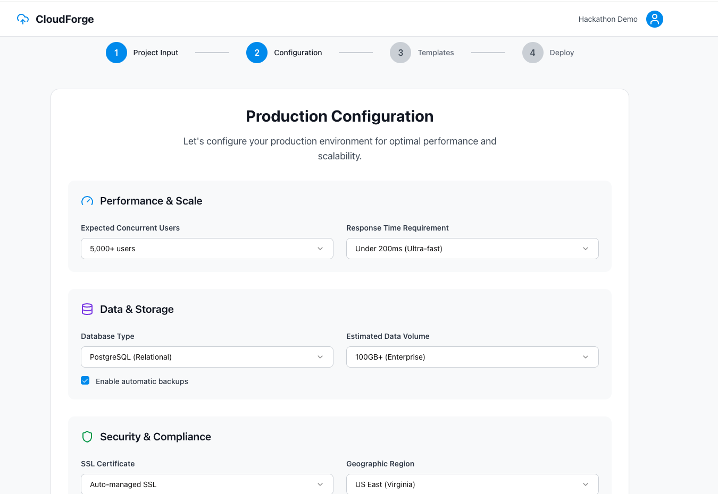The width and height of the screenshot is (718, 494).
Task: Expand Estimated Data Volume dropdown
Action: click(472, 357)
